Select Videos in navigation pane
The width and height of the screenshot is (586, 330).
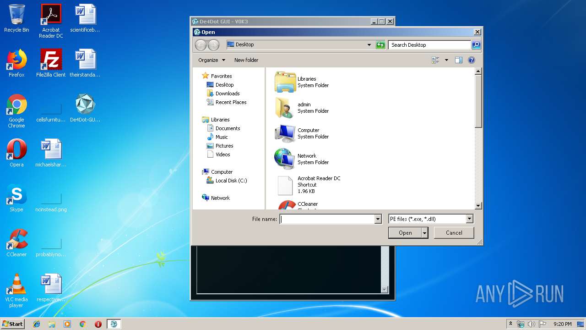218,154
